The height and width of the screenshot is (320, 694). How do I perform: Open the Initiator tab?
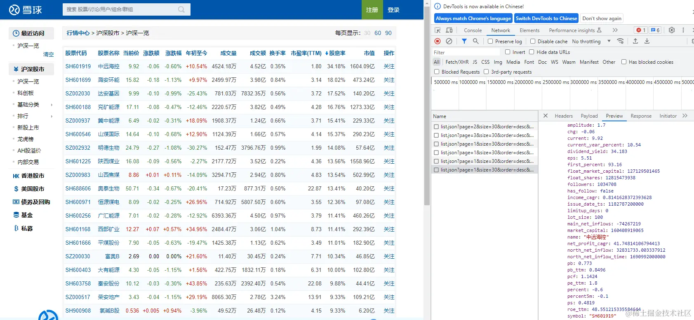click(x=668, y=116)
